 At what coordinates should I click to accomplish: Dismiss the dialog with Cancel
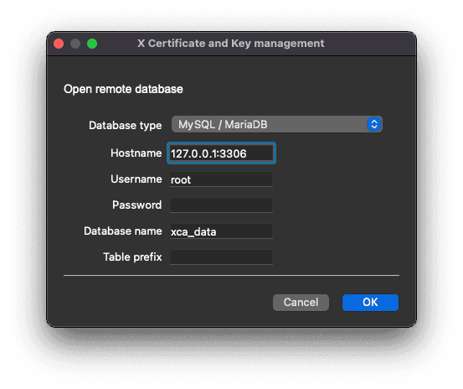point(301,303)
